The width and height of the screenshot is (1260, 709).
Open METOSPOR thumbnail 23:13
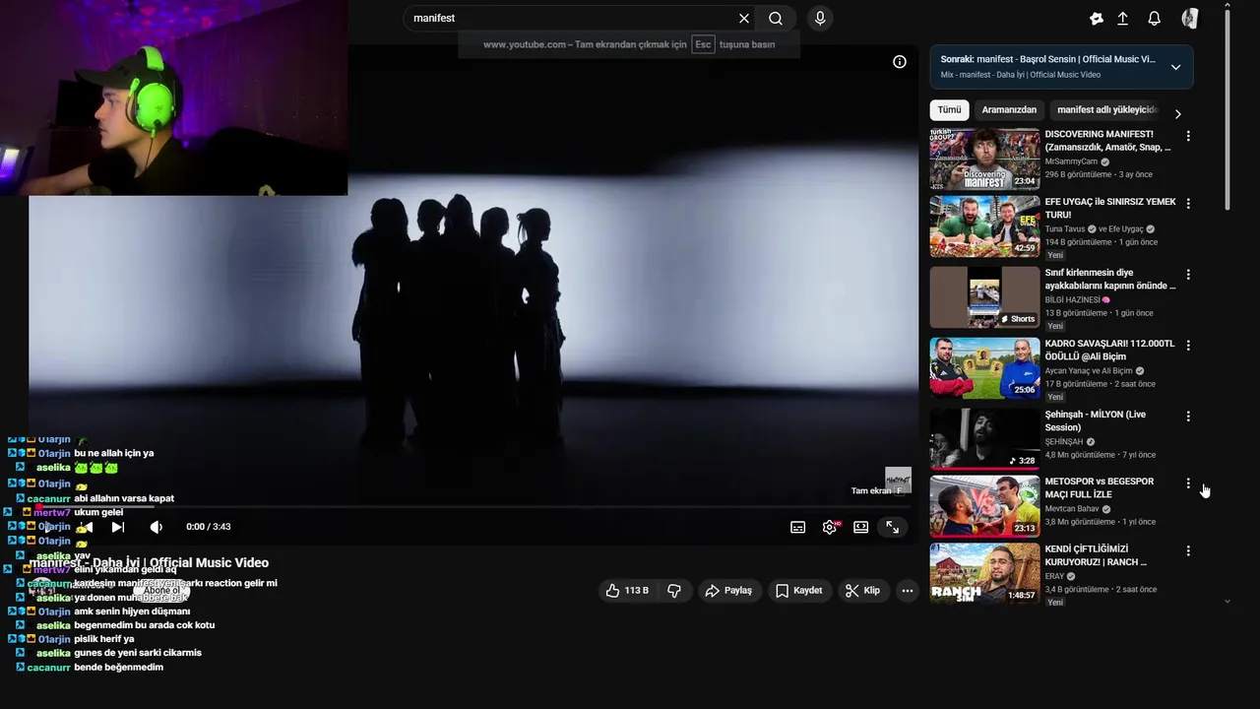984,506
